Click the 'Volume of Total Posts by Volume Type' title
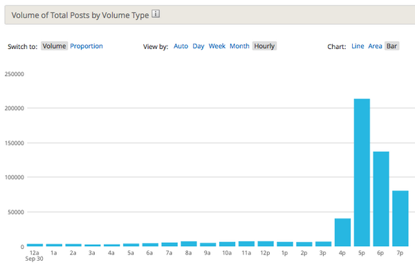 tap(80, 15)
